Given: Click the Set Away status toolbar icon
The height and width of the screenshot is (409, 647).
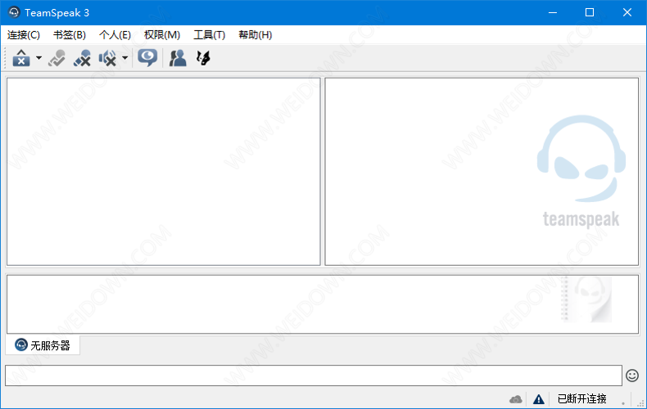Looking at the screenshot, I should (21, 58).
